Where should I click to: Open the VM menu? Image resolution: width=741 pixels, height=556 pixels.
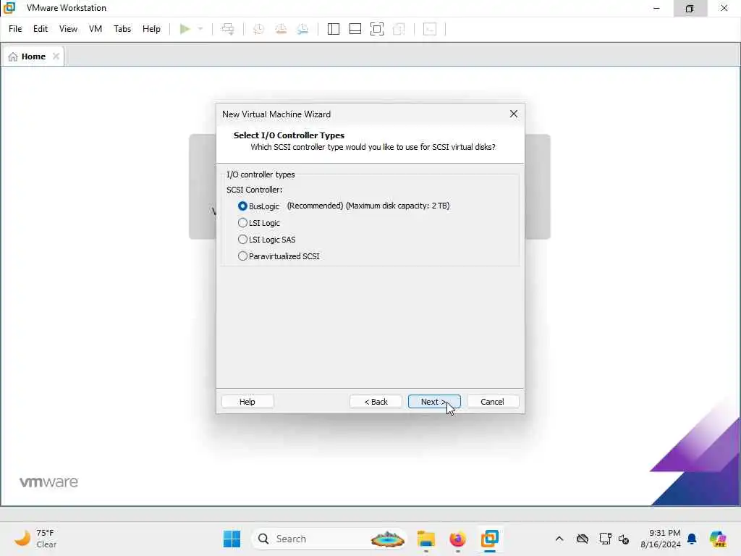coord(96,29)
